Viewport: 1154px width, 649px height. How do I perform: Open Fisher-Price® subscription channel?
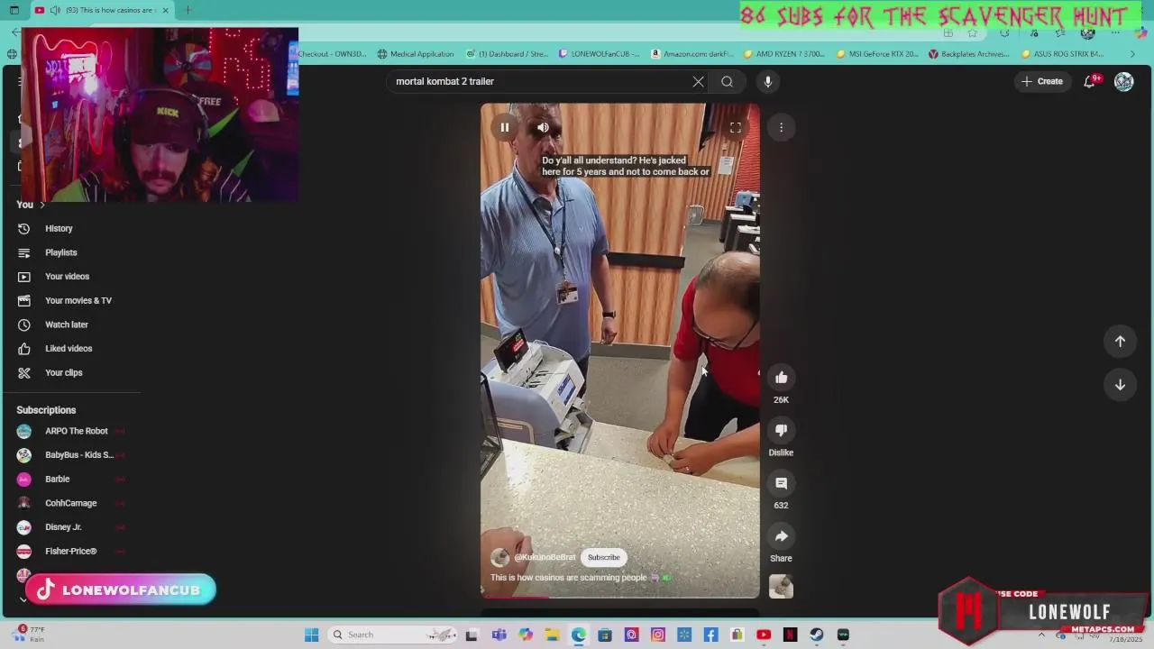click(72, 551)
